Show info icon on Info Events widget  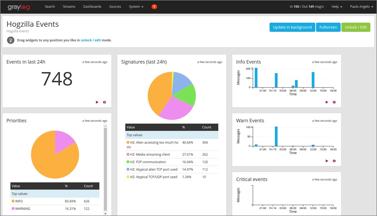334,102
